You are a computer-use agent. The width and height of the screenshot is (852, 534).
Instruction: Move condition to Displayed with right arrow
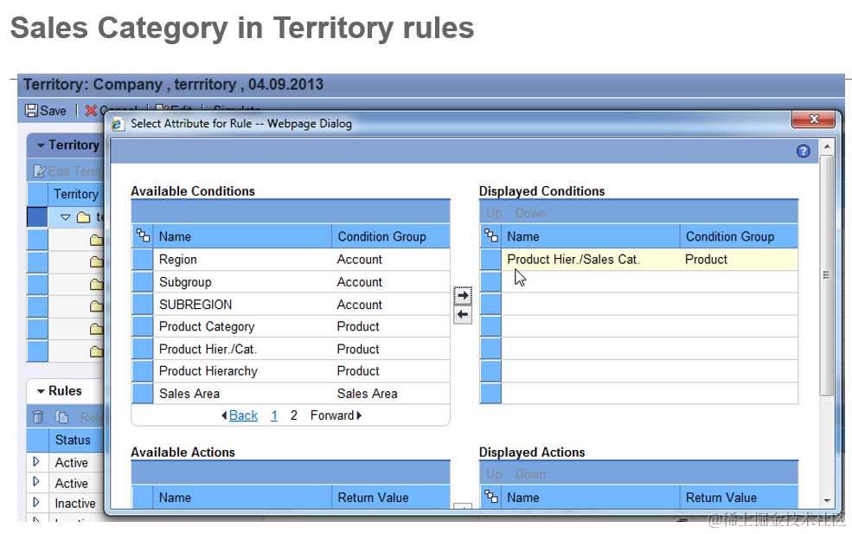pos(463,295)
